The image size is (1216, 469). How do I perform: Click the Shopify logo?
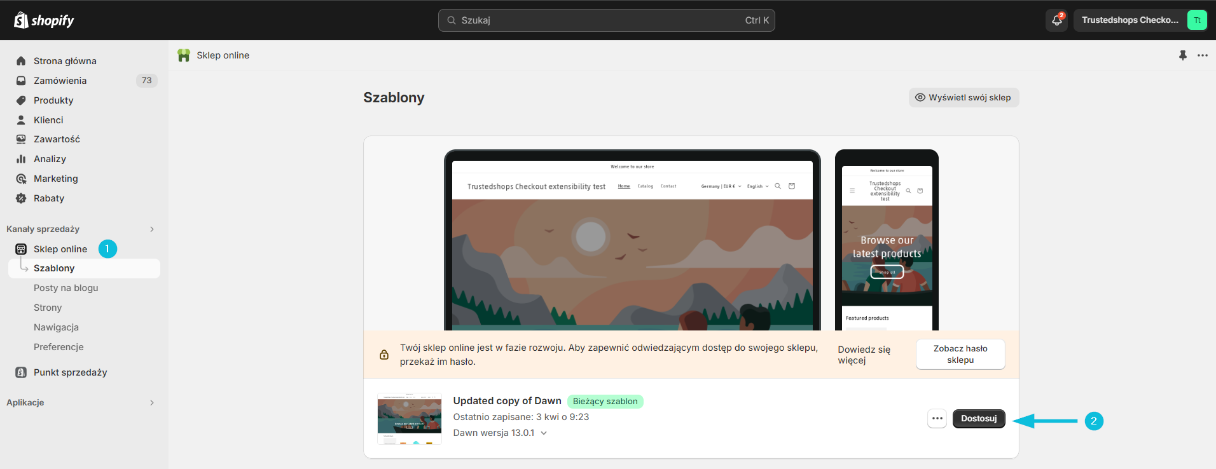point(44,20)
